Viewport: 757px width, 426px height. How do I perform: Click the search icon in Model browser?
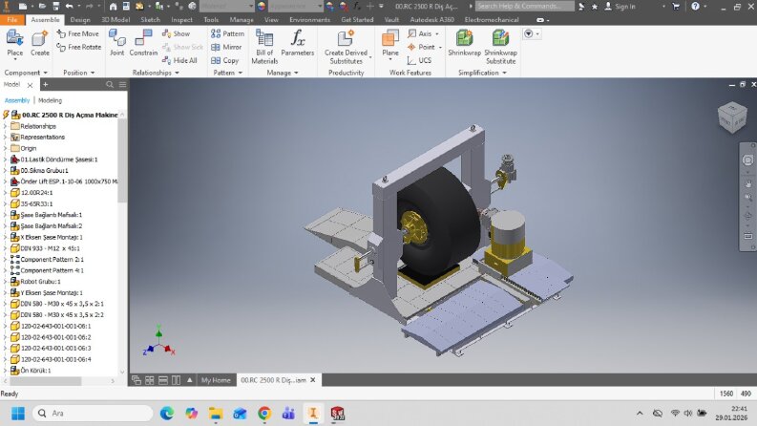110,84
